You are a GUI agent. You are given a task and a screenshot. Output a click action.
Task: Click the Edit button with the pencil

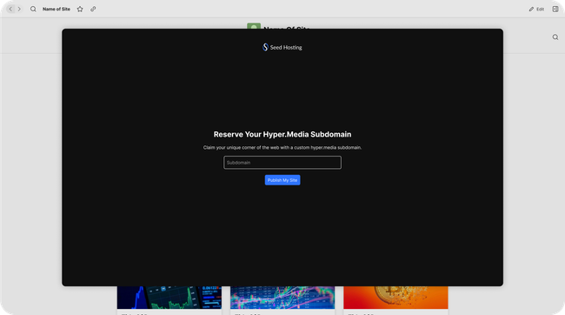536,9
